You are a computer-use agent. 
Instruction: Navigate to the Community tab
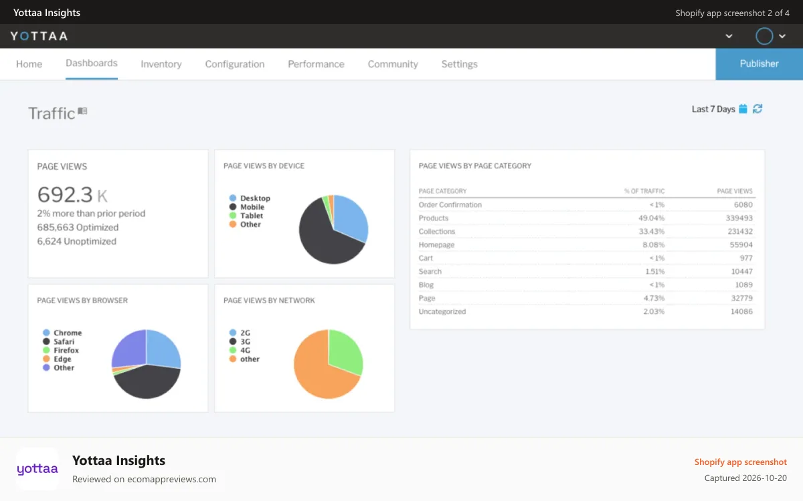393,64
